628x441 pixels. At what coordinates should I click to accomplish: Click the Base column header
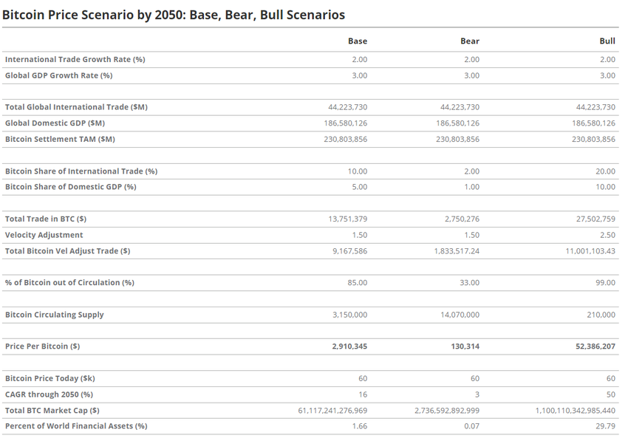point(358,41)
